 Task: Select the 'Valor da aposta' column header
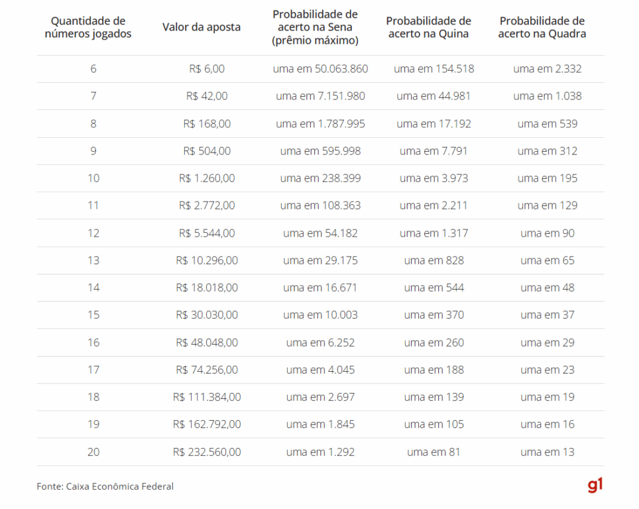click(x=202, y=27)
